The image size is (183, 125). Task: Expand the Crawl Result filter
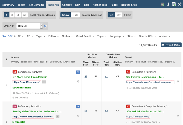(x=85, y=36)
